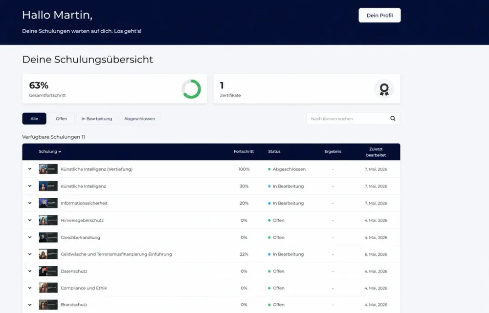This screenshot has width=489, height=313.
Task: Sort by the Schulung column header
Action: 50,152
